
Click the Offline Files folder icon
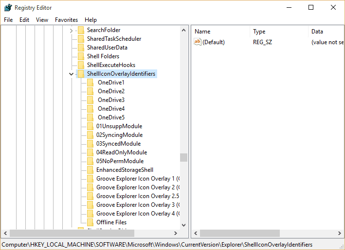90,222
